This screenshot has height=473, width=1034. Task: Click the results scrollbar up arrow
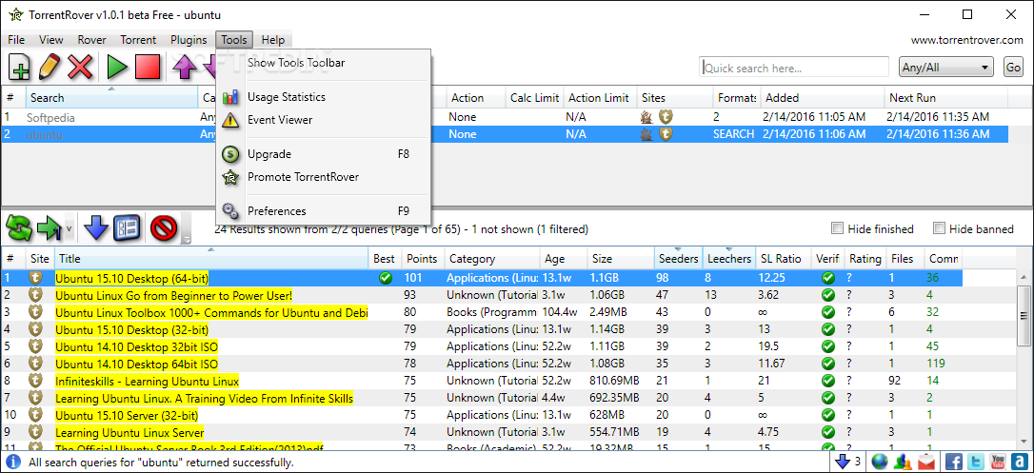pyautogui.click(x=1023, y=277)
